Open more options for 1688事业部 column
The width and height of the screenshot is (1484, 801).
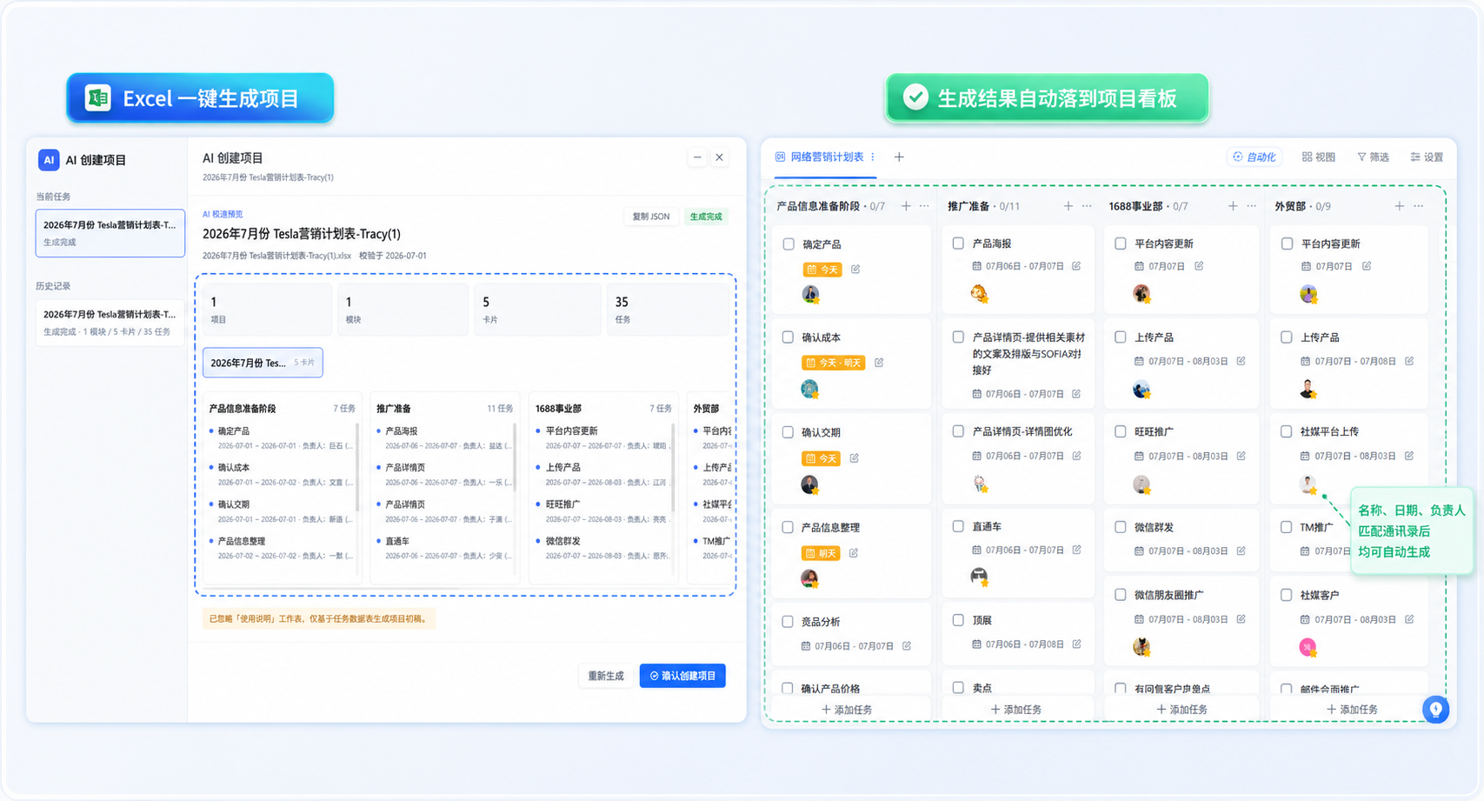(x=1252, y=206)
